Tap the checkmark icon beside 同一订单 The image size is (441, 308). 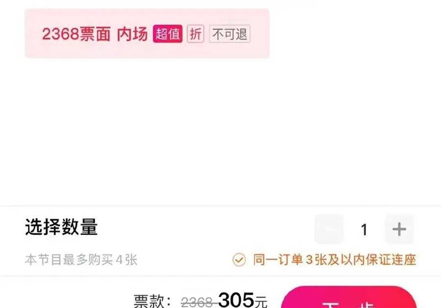click(239, 260)
